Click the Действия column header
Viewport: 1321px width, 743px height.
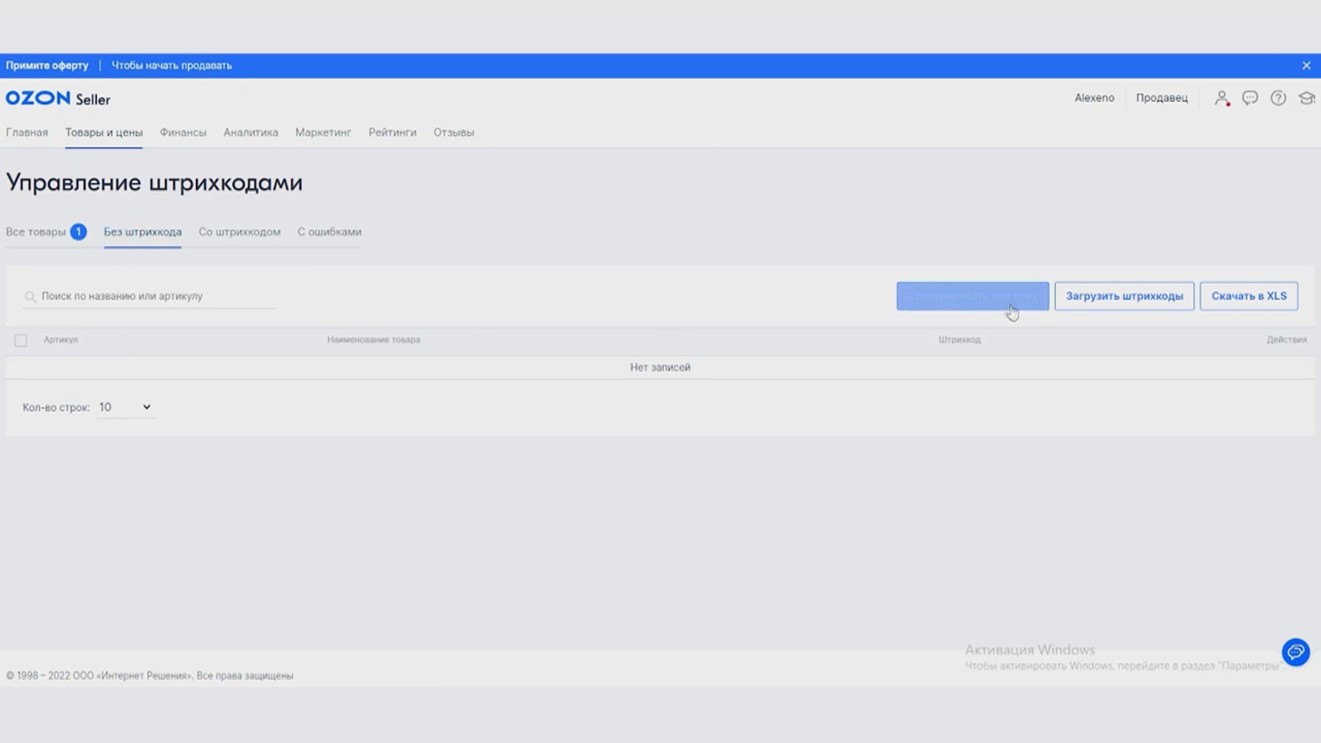pyautogui.click(x=1286, y=340)
